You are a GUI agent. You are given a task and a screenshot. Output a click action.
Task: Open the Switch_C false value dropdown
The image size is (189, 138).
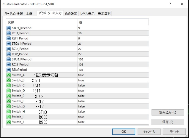[113, 86]
